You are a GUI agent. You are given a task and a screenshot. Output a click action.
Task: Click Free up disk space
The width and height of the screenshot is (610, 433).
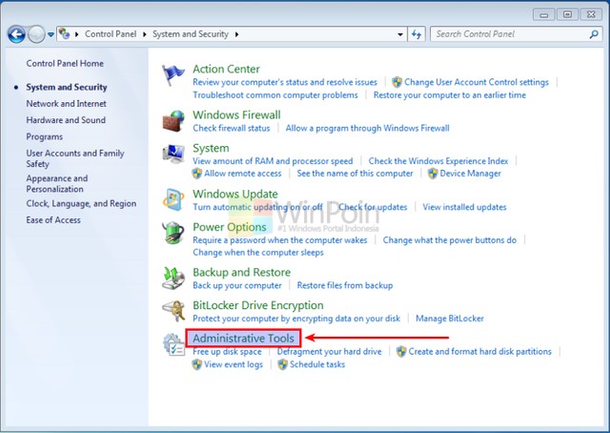tap(227, 352)
